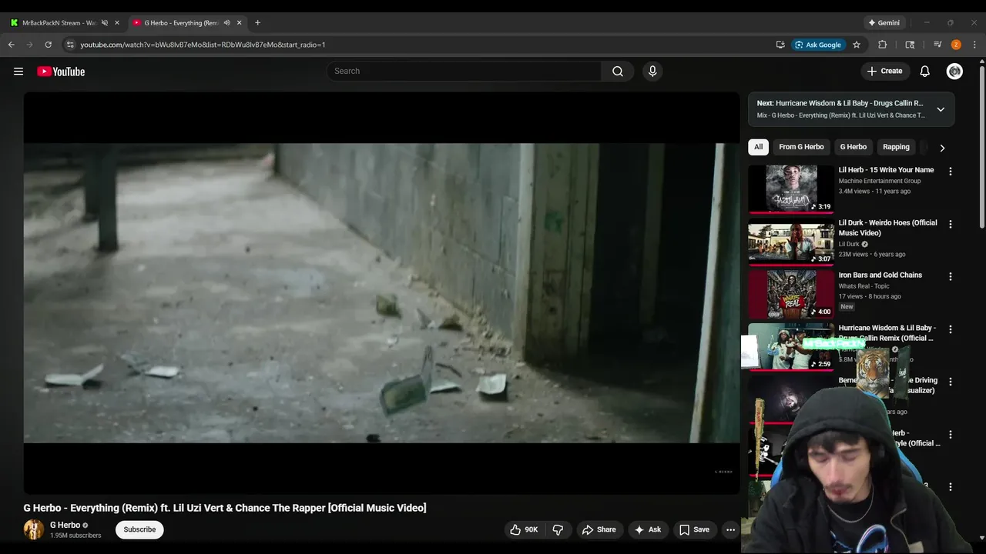Click the install app icon in address bar
Screen dimensions: 986x554
coord(780,45)
